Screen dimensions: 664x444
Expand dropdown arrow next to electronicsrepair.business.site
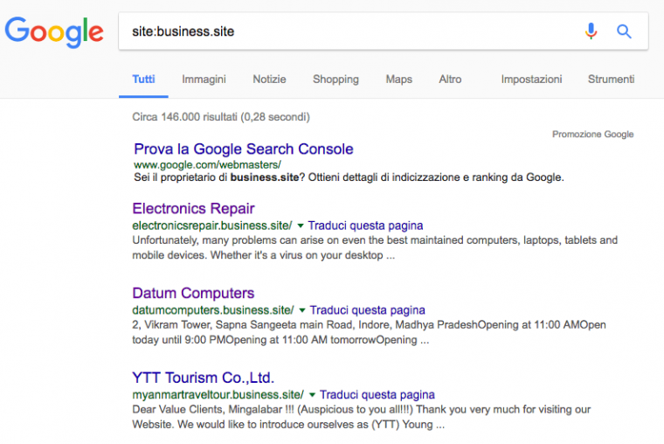pos(301,225)
